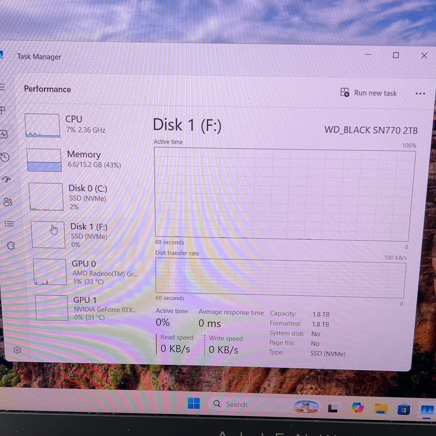
Task: Open the Users sidebar icon
Action: [x=8, y=202]
